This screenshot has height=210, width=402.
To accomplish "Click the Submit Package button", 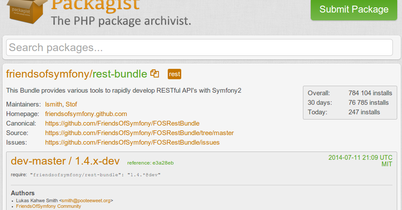I will (354, 10).
